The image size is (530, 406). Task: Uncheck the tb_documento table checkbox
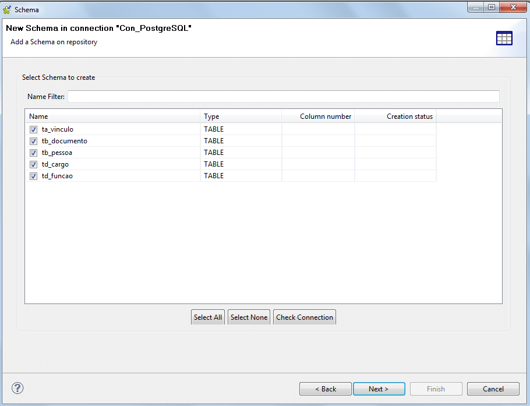[34, 141]
